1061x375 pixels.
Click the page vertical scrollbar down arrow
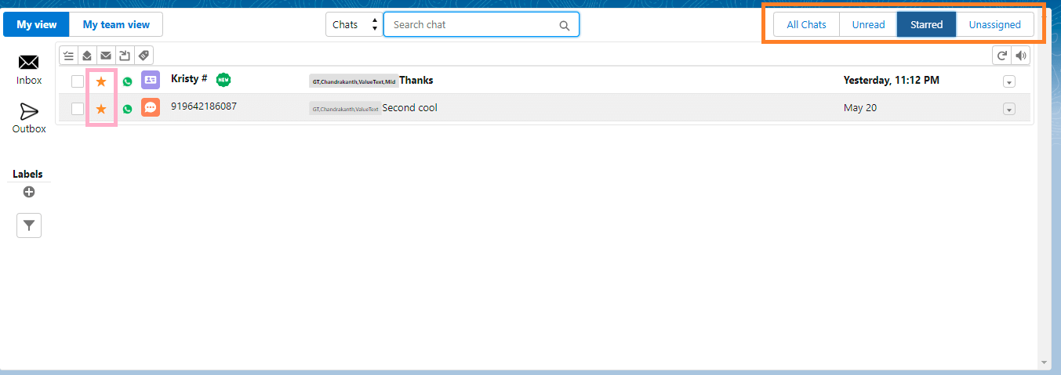pos(1043,363)
